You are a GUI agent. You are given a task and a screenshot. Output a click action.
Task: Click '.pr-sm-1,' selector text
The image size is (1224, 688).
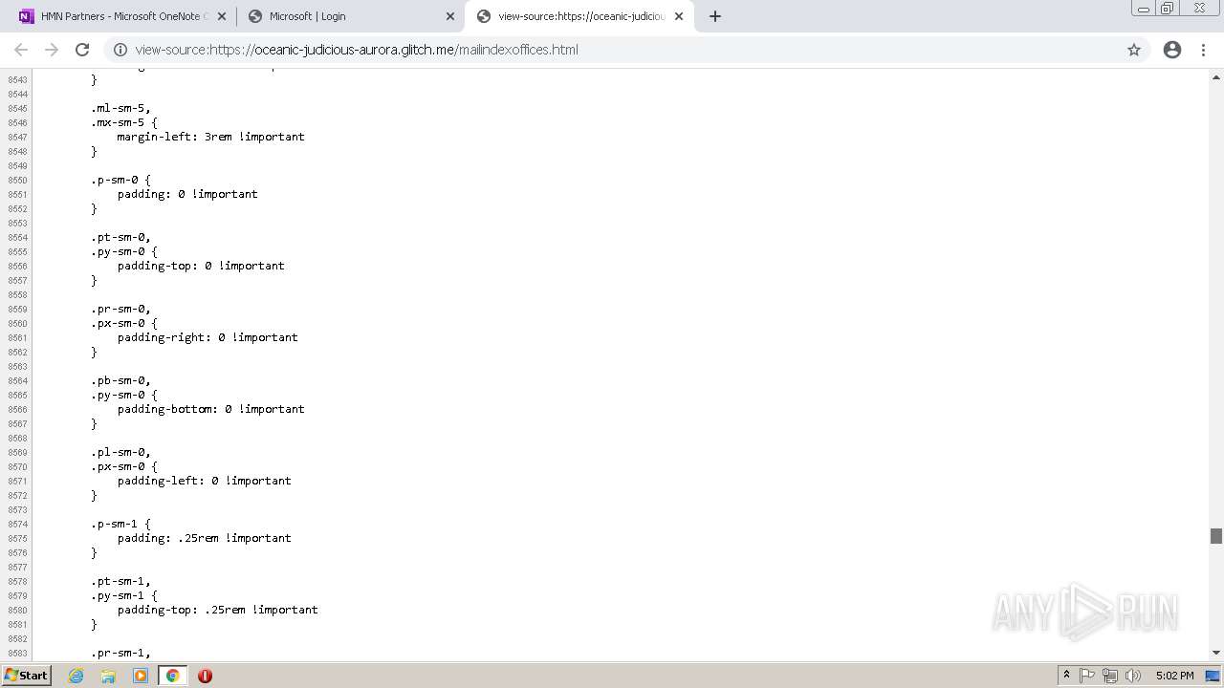[x=120, y=653]
